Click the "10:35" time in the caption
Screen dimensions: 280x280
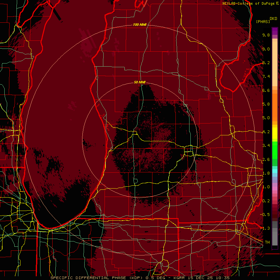(222, 278)
